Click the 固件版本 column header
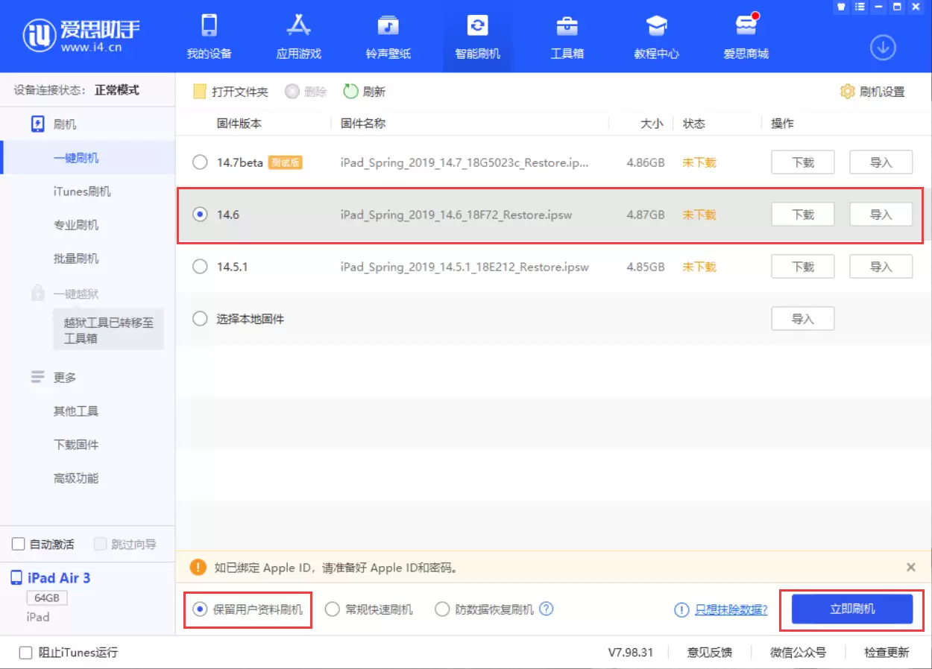Screen dimensions: 932x669 point(239,124)
